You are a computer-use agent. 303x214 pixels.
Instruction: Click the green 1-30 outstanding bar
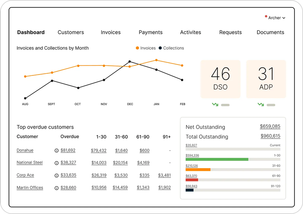coord(217,159)
